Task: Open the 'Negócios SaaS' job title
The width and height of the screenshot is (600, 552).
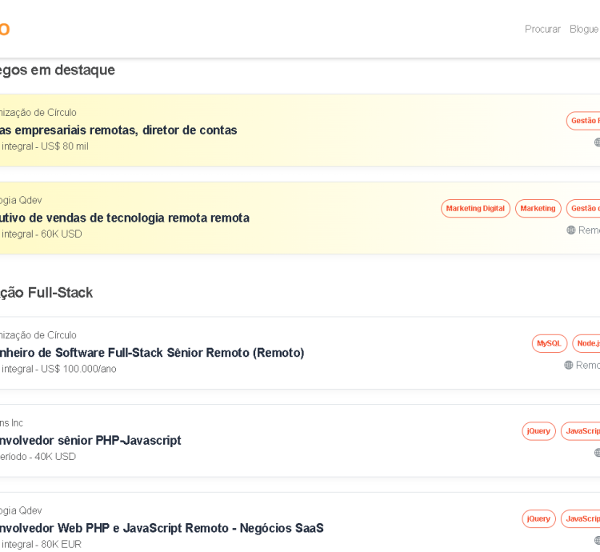Action: [162, 529]
